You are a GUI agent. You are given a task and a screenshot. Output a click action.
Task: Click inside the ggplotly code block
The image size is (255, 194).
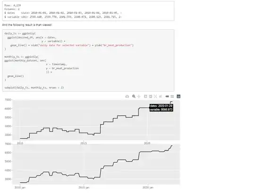[88, 60]
